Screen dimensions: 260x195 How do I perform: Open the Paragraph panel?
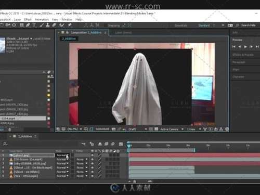[239, 62]
